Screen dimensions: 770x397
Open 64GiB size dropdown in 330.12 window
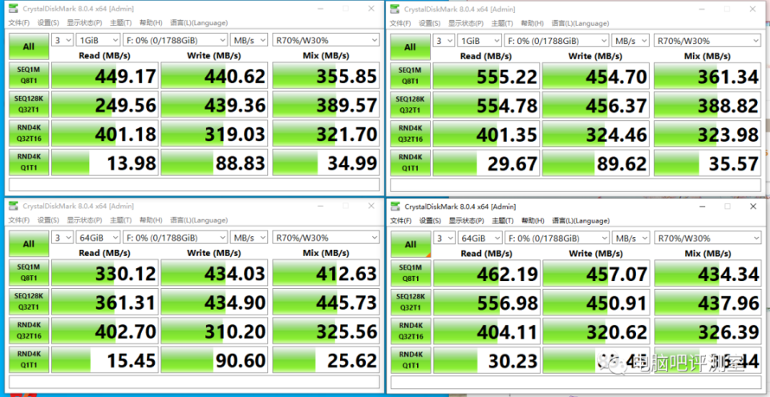point(98,237)
